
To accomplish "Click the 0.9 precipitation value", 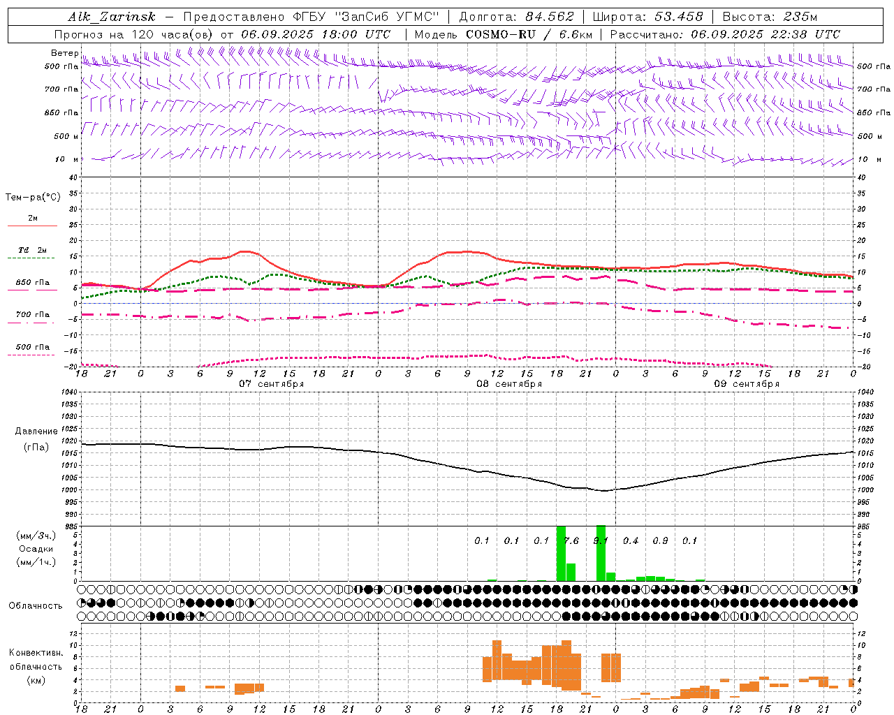I will [x=660, y=540].
